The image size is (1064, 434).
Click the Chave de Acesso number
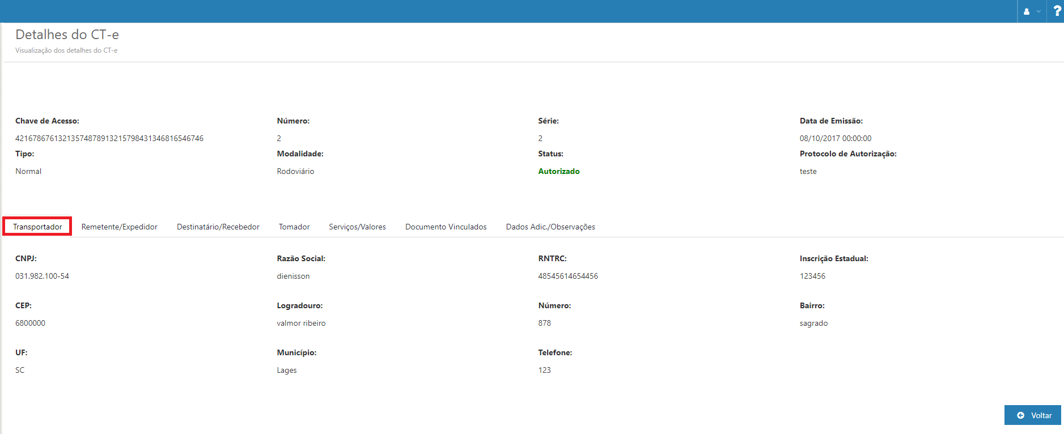[109, 138]
